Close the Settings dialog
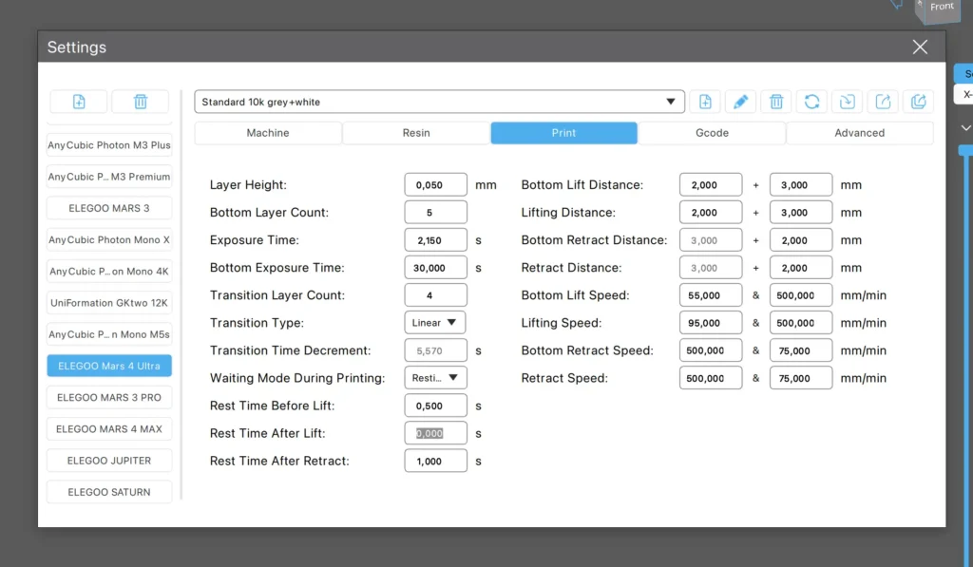 [x=919, y=47]
